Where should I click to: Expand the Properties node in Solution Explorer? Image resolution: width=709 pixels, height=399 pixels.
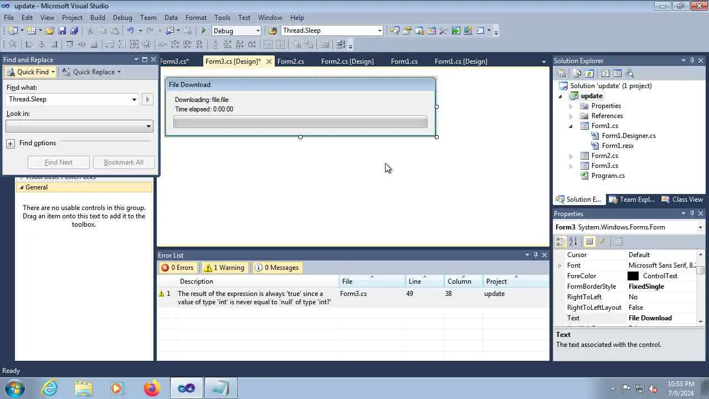tap(571, 106)
